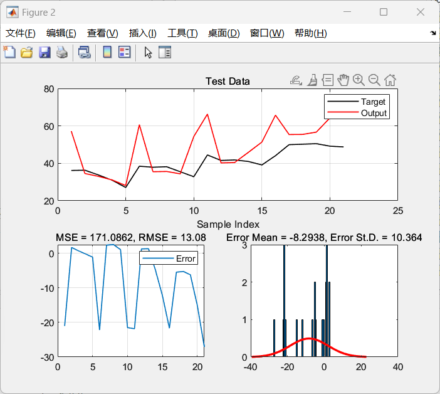The height and width of the screenshot is (394, 440).
Task: Click the Link Plot toolbar icon
Action: point(84,53)
